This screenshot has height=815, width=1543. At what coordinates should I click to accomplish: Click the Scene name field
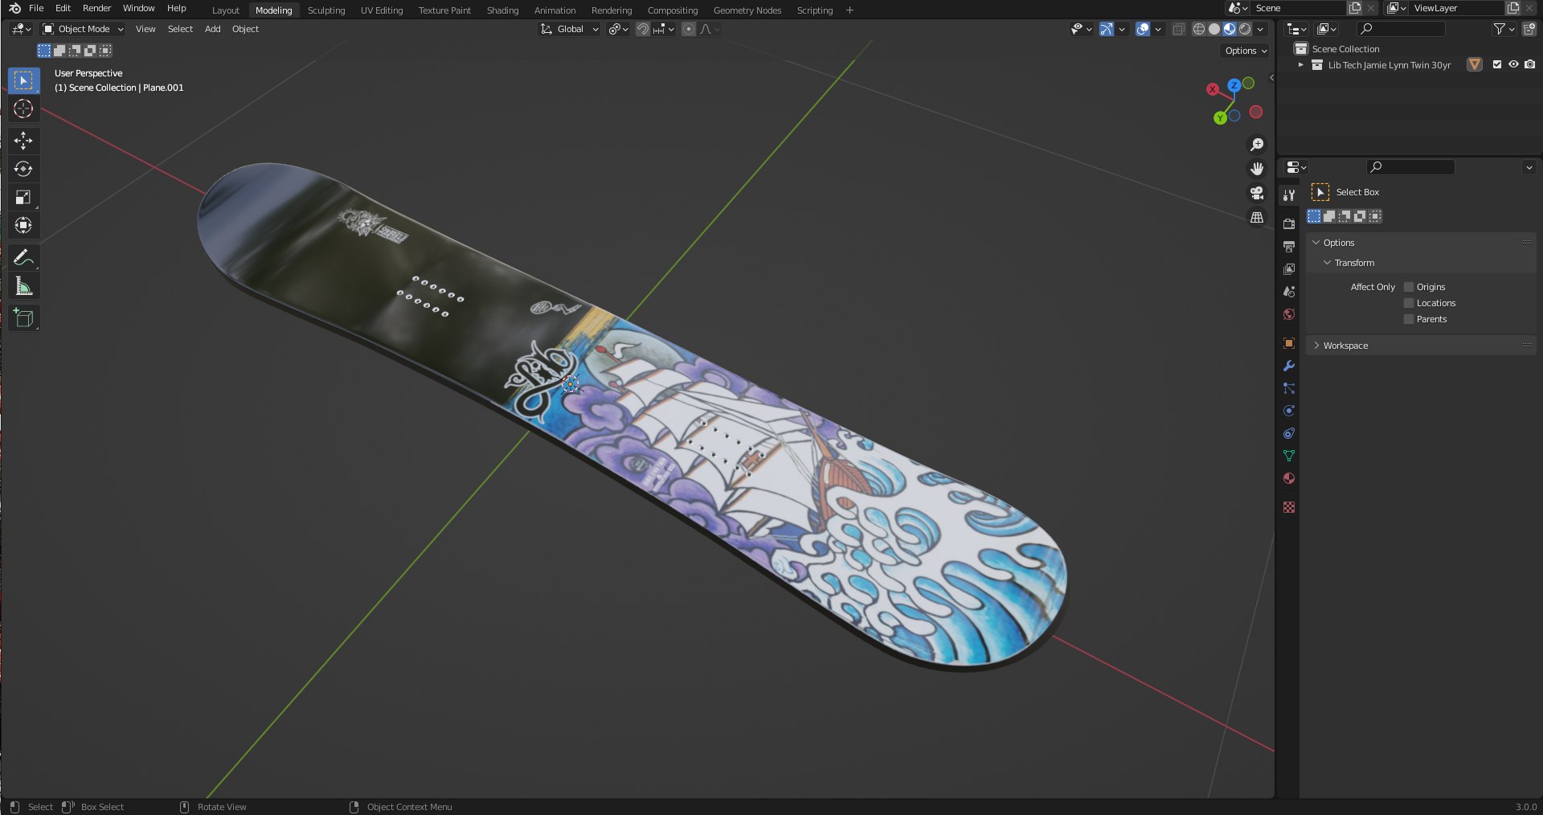pyautogui.click(x=1298, y=8)
